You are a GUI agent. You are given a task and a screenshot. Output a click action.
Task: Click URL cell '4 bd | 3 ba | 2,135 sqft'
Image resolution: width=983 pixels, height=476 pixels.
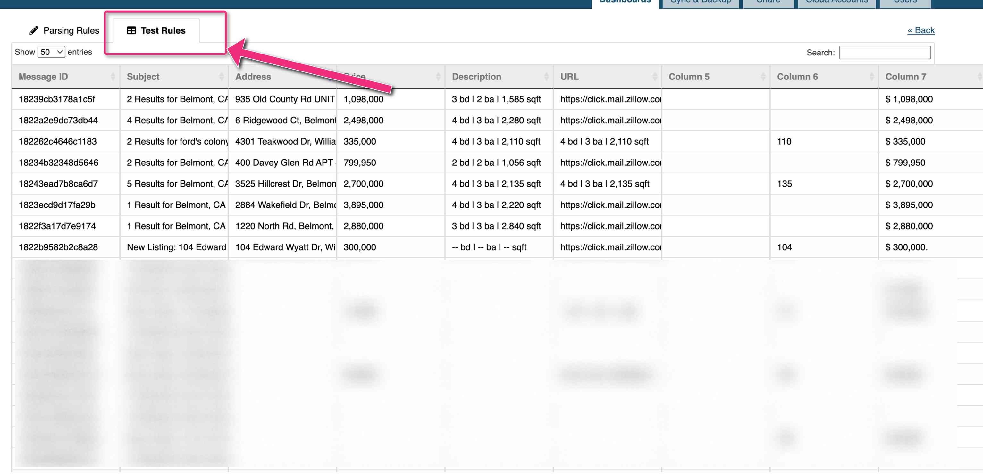(x=604, y=184)
